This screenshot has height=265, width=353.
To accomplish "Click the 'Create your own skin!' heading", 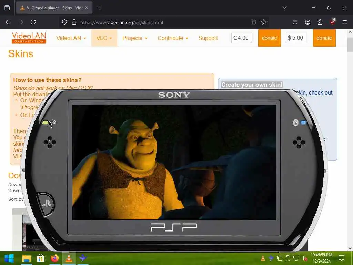I will tap(252, 85).
